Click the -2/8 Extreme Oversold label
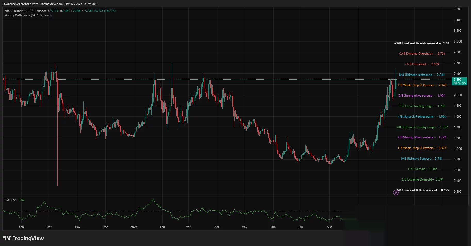Viewport: 471px width, 246px height. [422, 179]
